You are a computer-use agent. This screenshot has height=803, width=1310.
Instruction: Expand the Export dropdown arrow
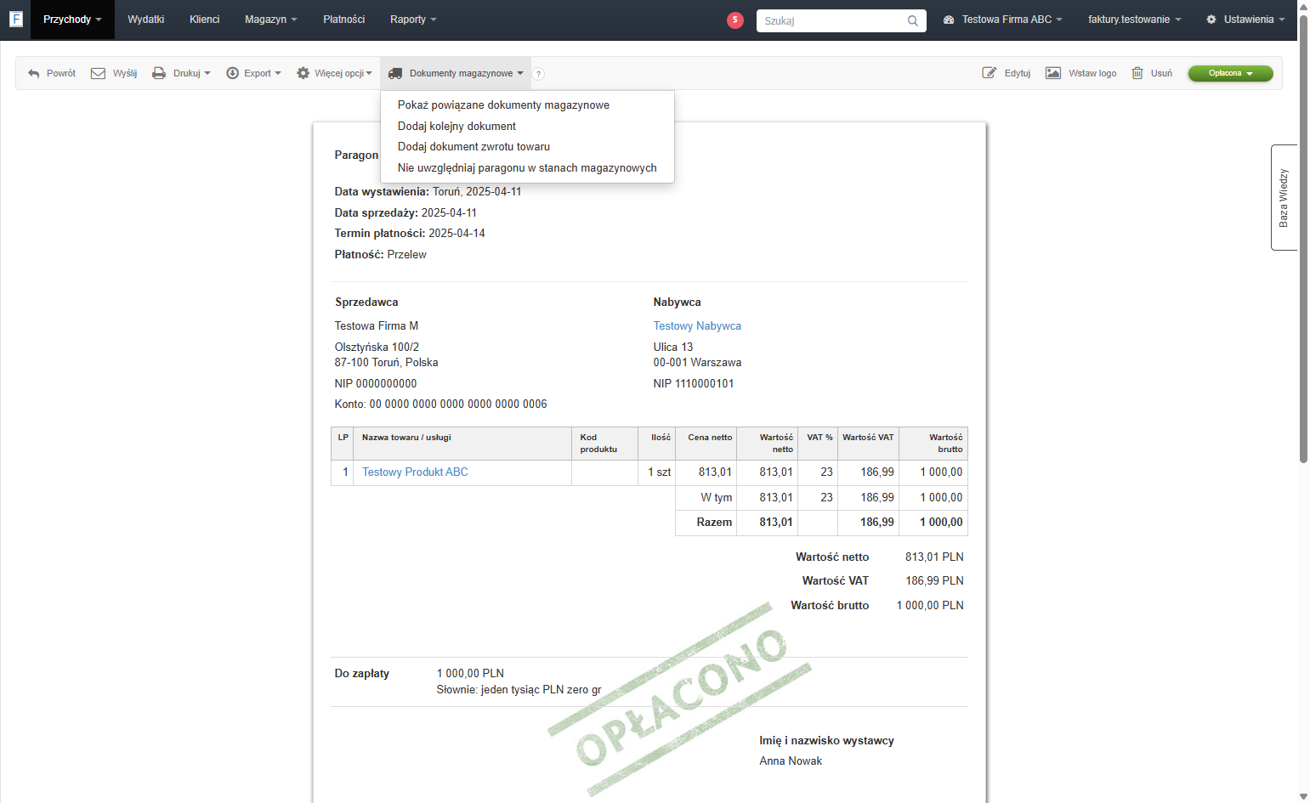278,74
